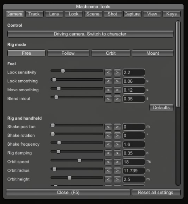
Task: Click Reset all settings button
Action: (156, 192)
